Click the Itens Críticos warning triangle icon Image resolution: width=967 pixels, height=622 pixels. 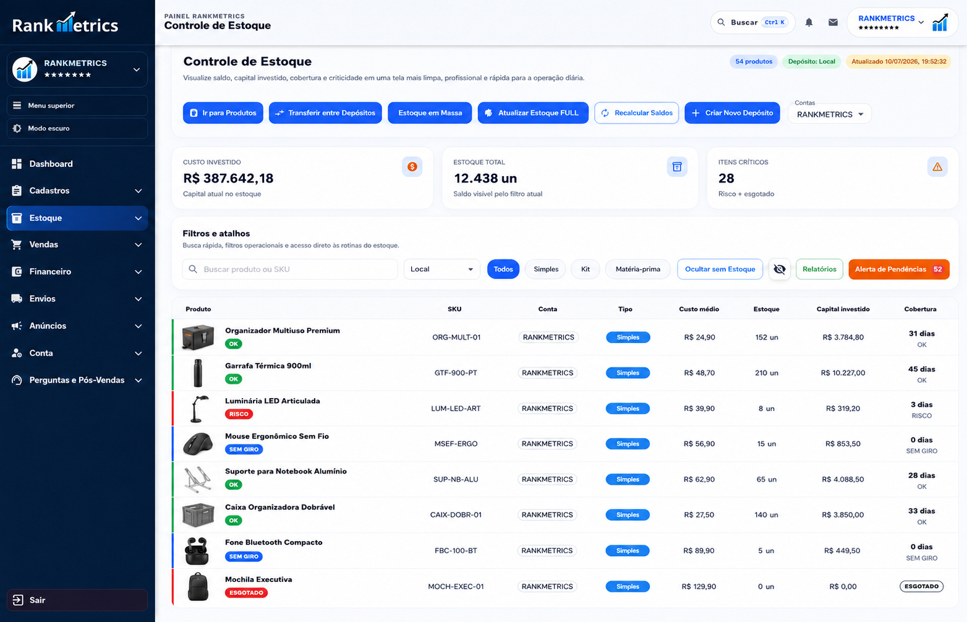tap(937, 166)
